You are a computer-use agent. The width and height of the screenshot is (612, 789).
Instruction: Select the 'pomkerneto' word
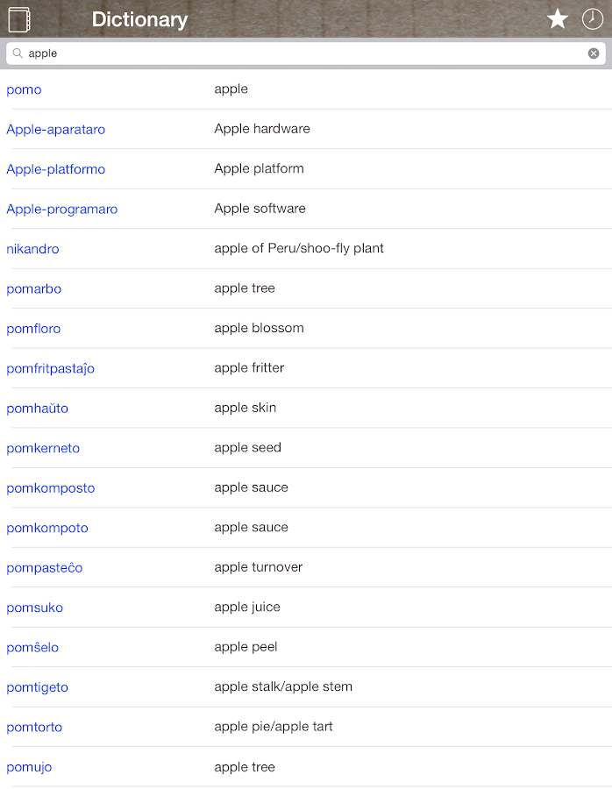[43, 448]
